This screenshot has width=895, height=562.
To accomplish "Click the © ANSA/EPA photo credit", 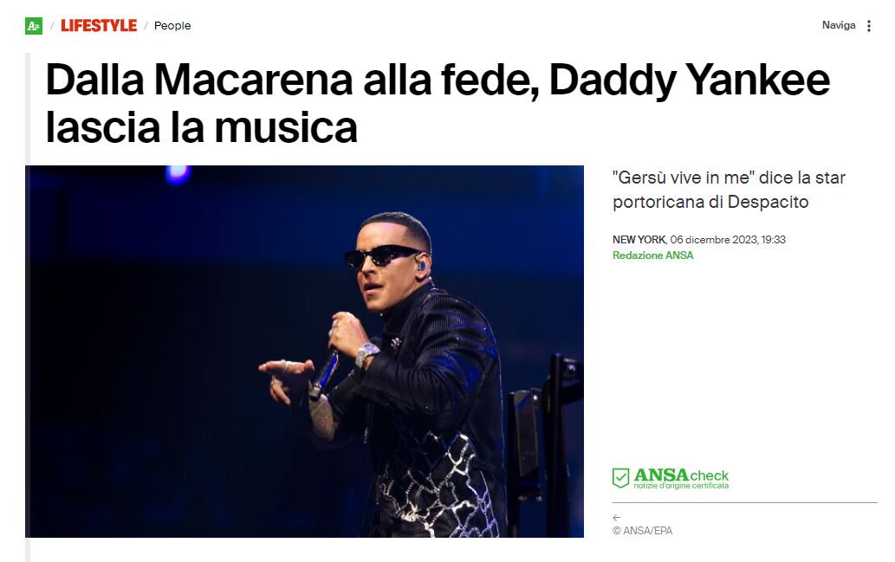I will point(642,531).
